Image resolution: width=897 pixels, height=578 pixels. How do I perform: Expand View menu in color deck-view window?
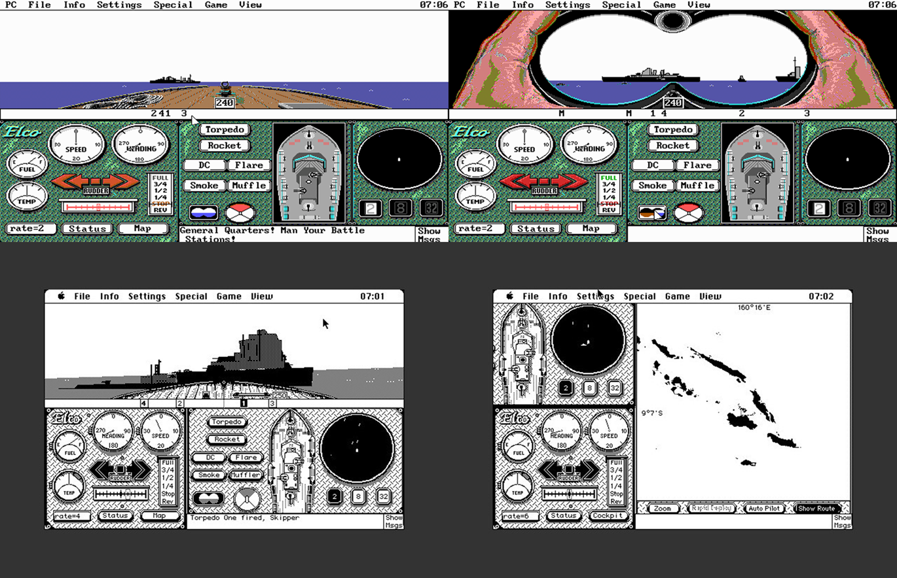point(250,5)
